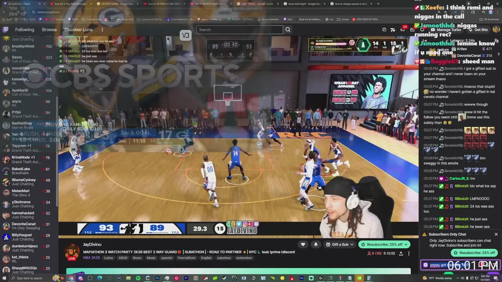Open notifications inbox with 20 badge
This screenshot has height=282, width=502.
coord(403,29)
